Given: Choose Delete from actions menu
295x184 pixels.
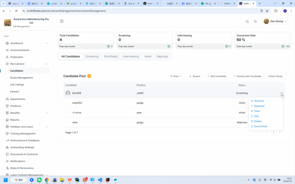Looking at the screenshot, I should (x=256, y=121).
